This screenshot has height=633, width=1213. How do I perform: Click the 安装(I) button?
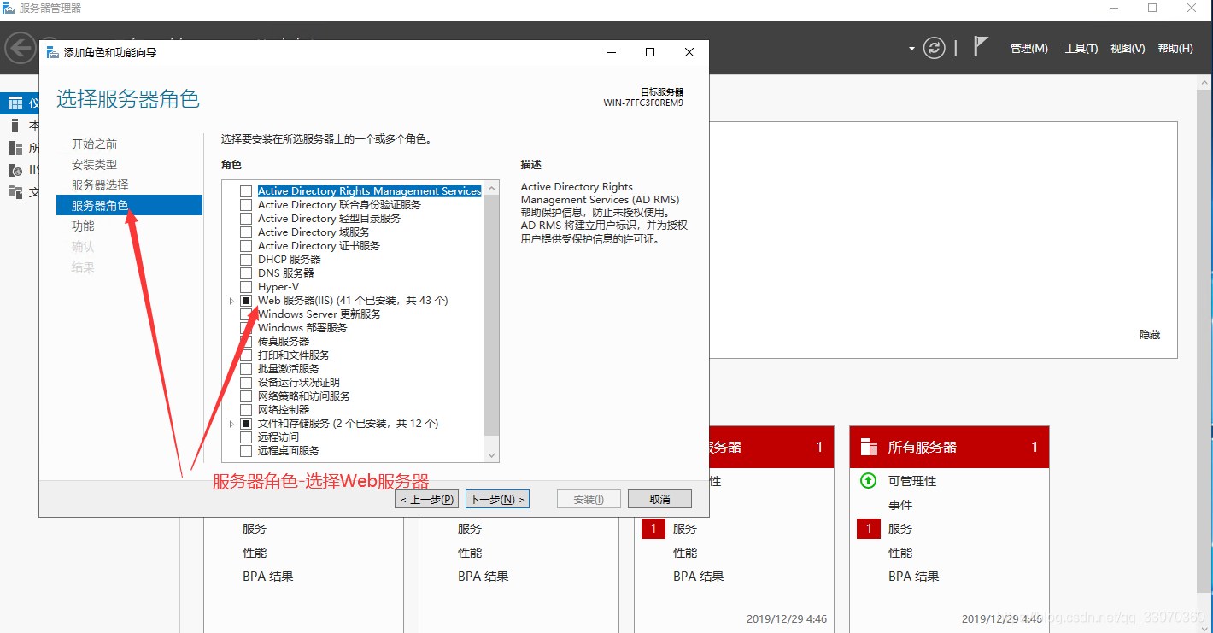click(589, 499)
